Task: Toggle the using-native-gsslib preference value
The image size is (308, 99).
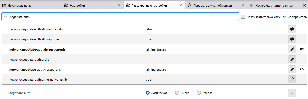Action: tap(292, 80)
